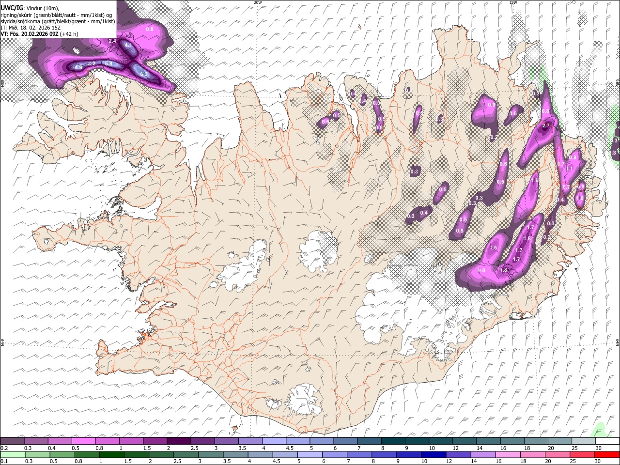
Task: Click the 1.5 snowfall value on the map
Action: [494, 248]
